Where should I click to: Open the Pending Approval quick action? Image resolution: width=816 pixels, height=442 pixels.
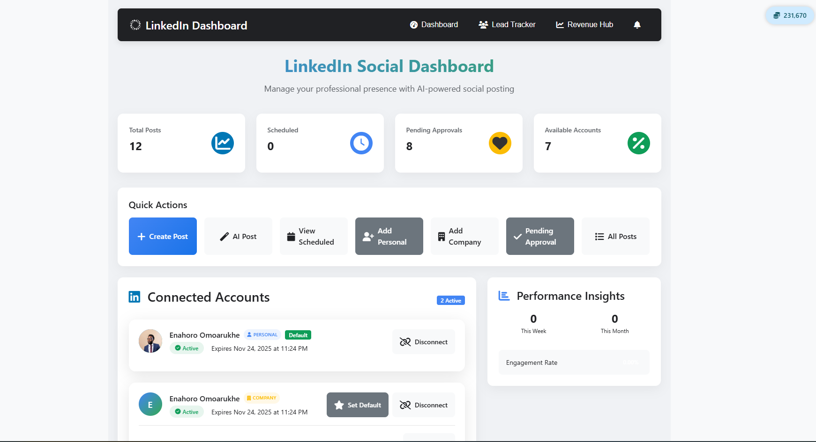coord(540,236)
